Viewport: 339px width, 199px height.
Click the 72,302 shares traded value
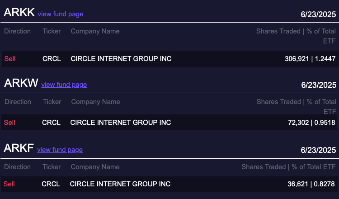coord(298,122)
